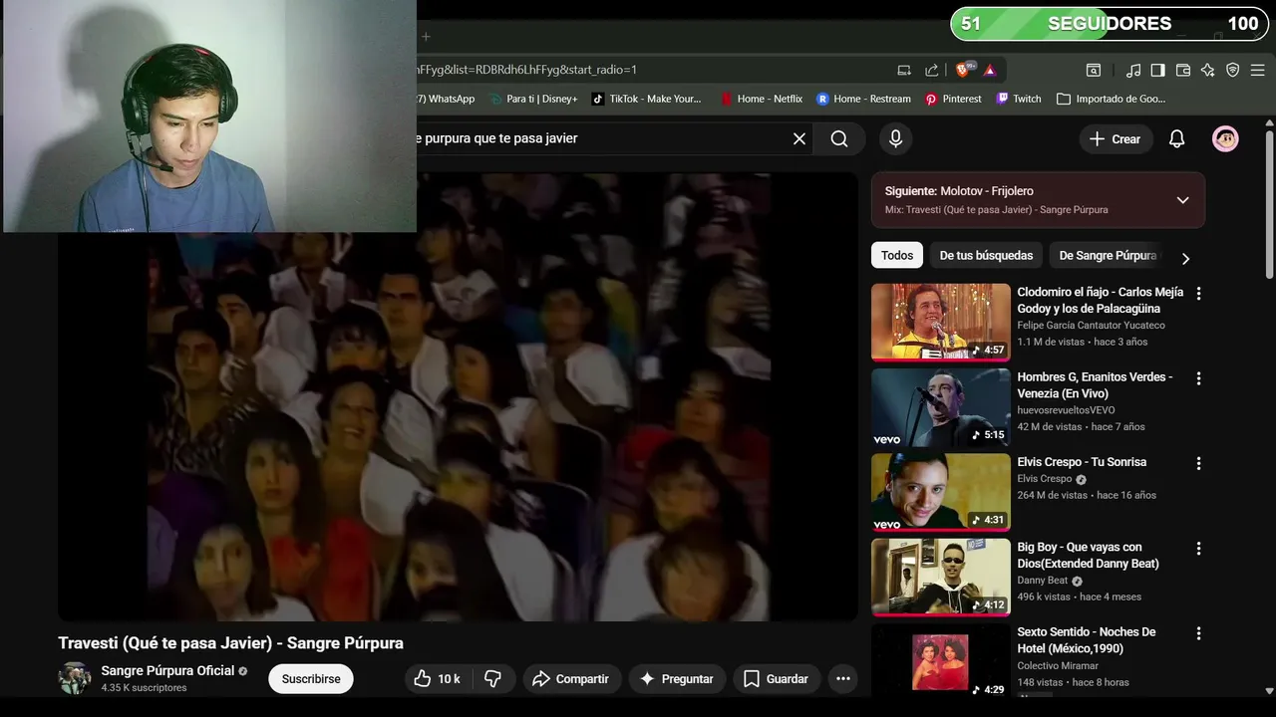The width and height of the screenshot is (1276, 717).
Task: Select the Todos filter chip
Action: [x=896, y=255]
